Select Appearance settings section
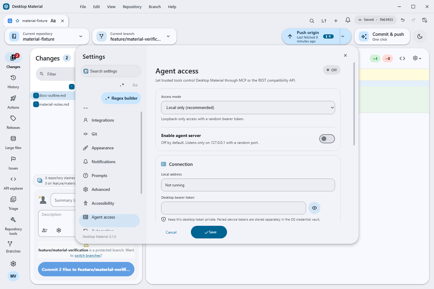Viewport: 434px width, 289px height. [x=109, y=148]
